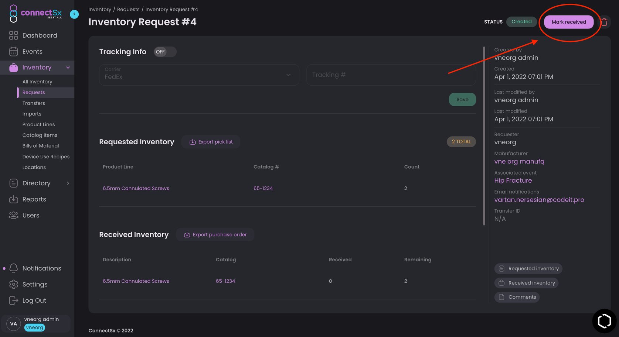Click the Tracking # input field
The height and width of the screenshot is (337, 619).
pos(391,75)
